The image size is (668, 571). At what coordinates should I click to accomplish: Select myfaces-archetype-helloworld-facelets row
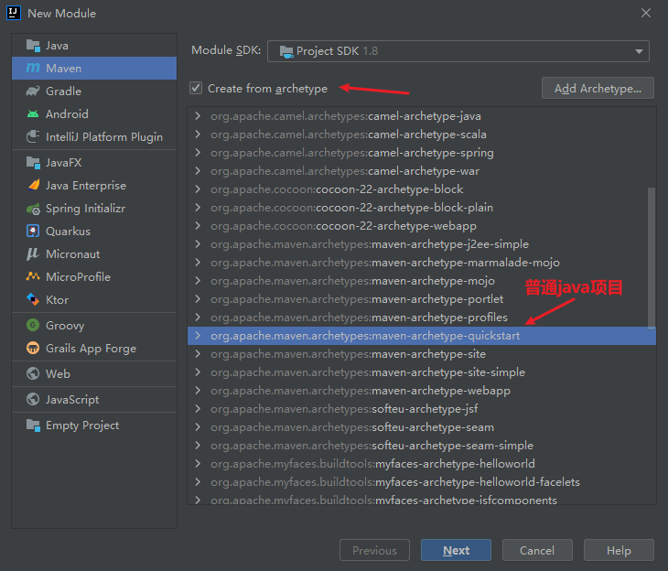(421, 482)
